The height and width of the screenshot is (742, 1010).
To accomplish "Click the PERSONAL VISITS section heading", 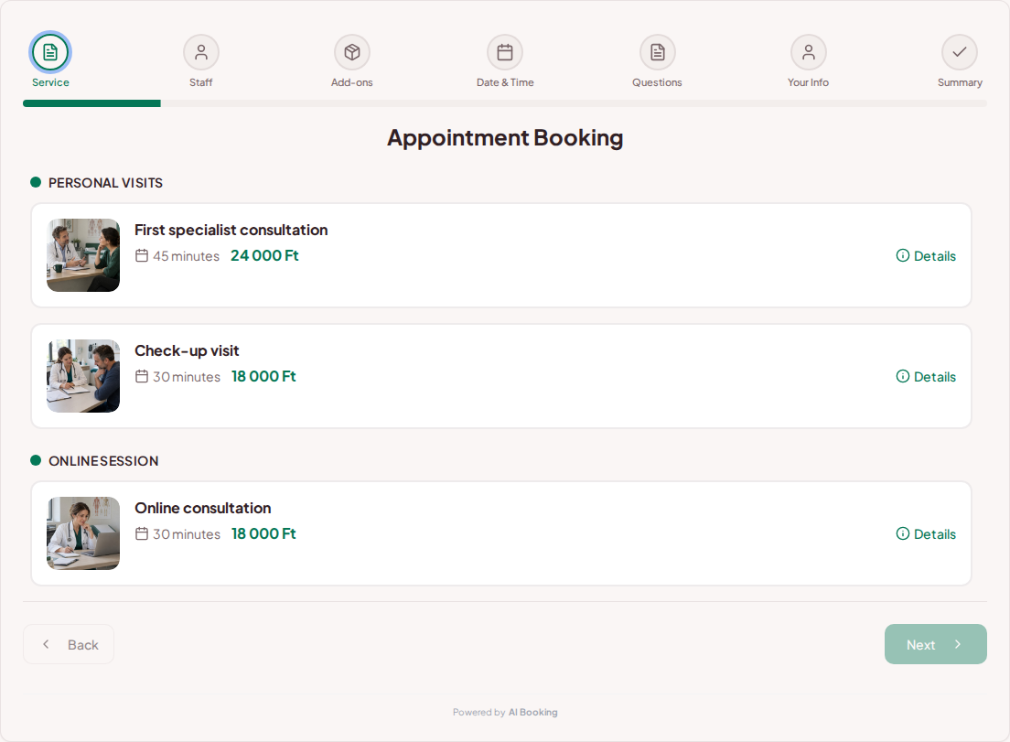I will [105, 183].
